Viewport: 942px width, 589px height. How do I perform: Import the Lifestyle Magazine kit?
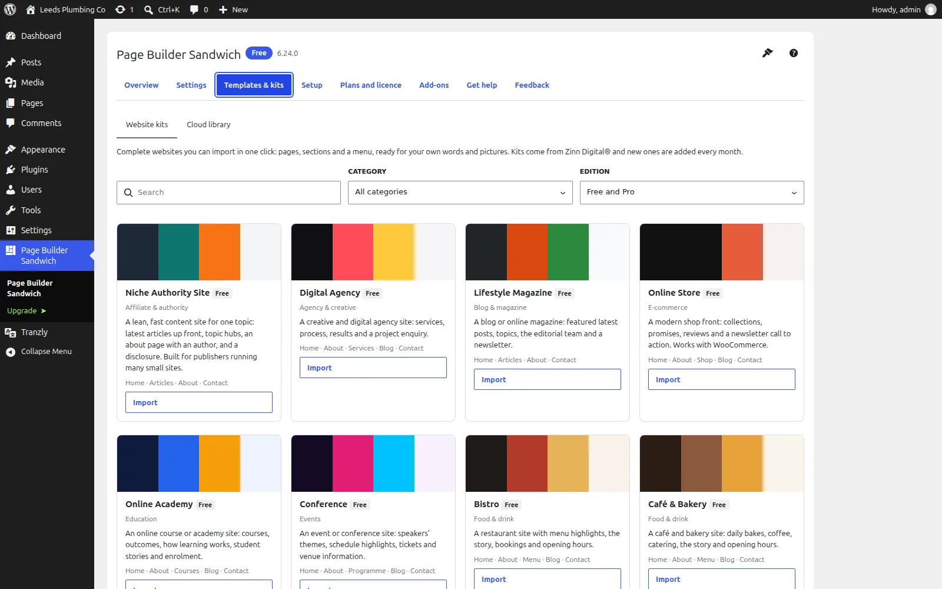[548, 379]
